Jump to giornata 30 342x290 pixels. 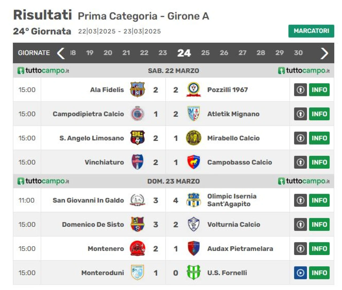pyautogui.click(x=298, y=53)
